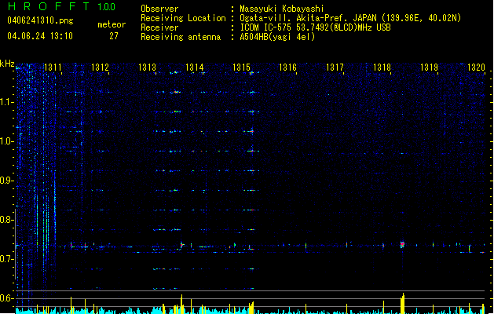
Task: Click the A504HB(yagi 4el) antenna text
Action: [277, 37]
